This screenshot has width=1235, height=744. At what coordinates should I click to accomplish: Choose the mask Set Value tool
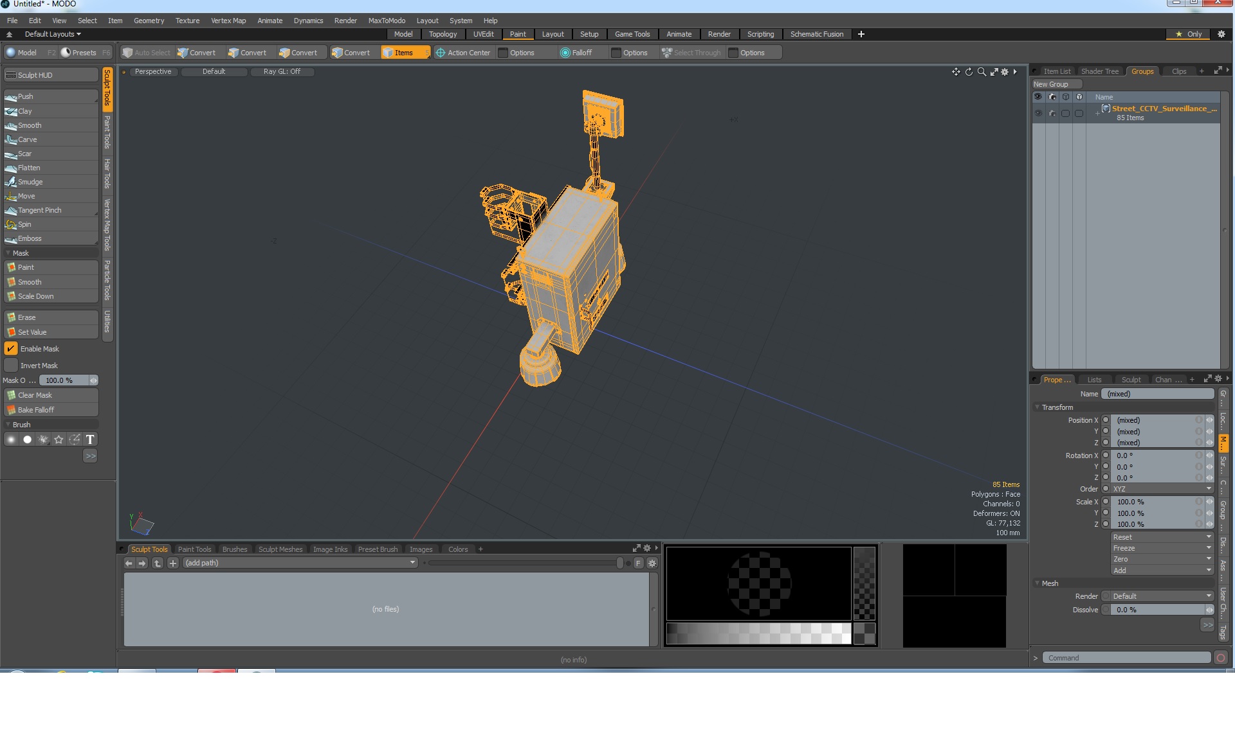[x=51, y=332]
